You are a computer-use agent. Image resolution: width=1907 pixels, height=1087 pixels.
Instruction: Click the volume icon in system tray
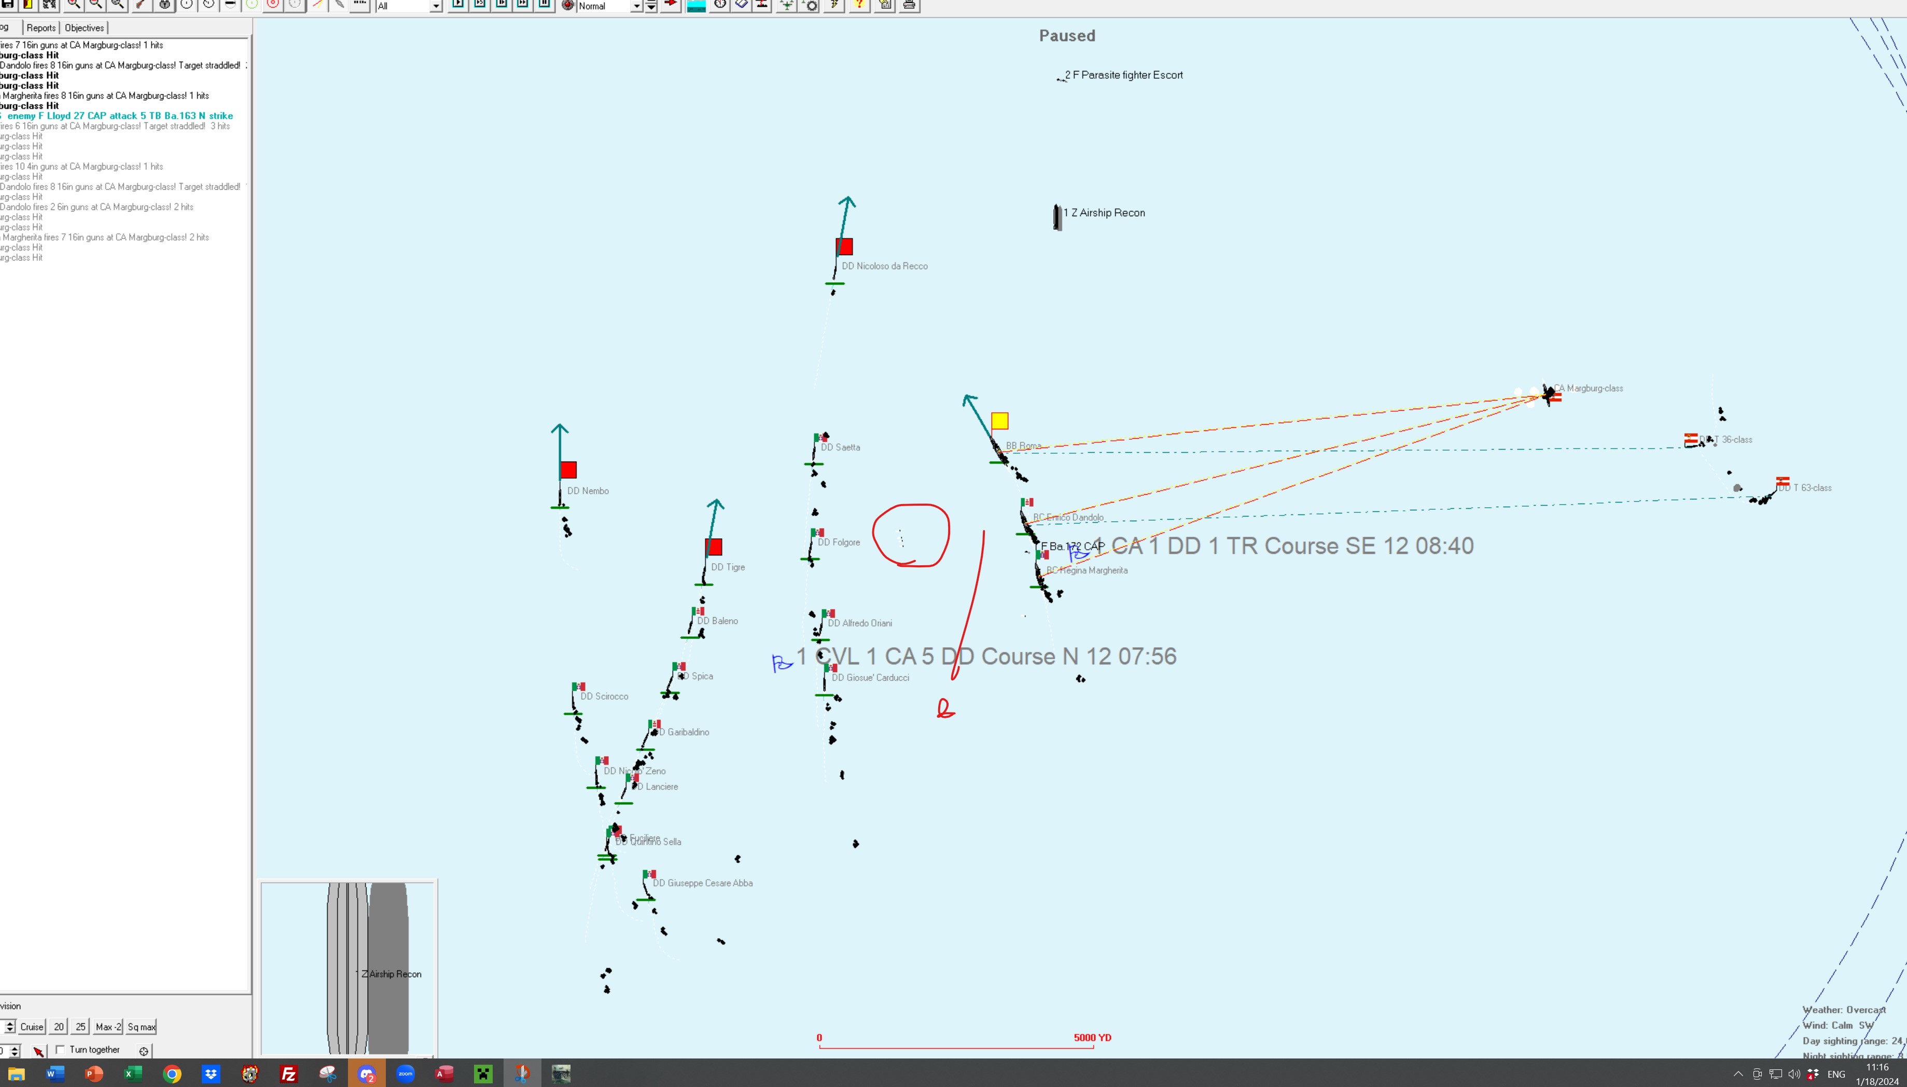(x=1794, y=1075)
